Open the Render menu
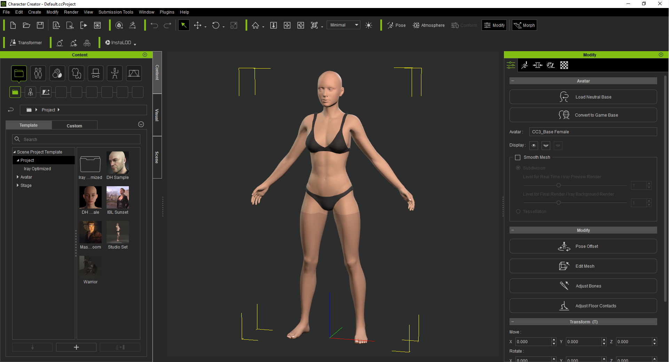This screenshot has height=362, width=669. pos(71,12)
